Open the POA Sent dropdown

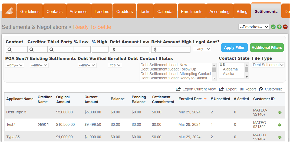coord(15,65)
